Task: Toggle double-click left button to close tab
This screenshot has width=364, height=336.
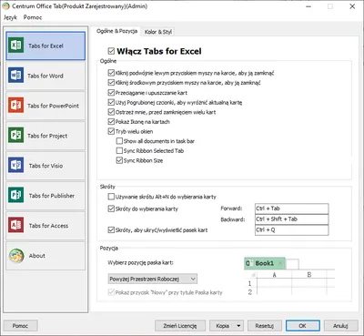Action: click(111, 73)
